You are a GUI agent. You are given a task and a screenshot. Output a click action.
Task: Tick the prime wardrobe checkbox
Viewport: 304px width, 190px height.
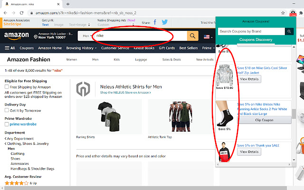7,124
